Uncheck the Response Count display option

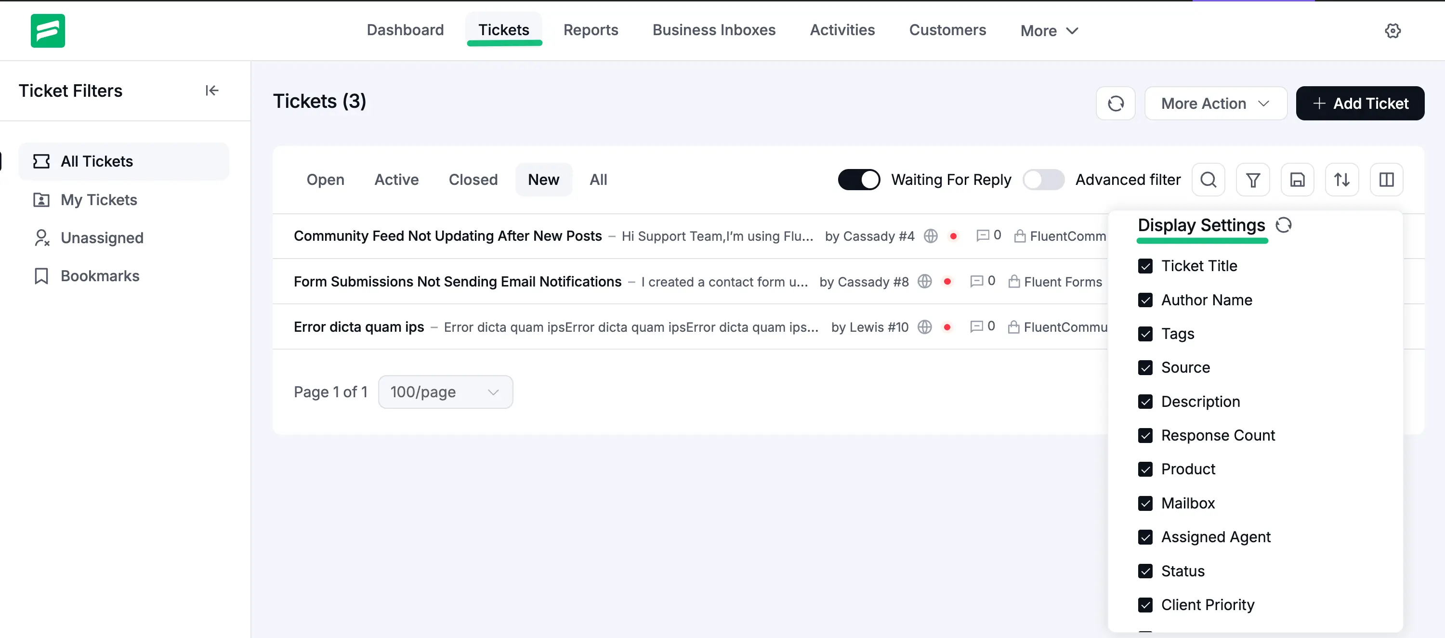tap(1145, 435)
